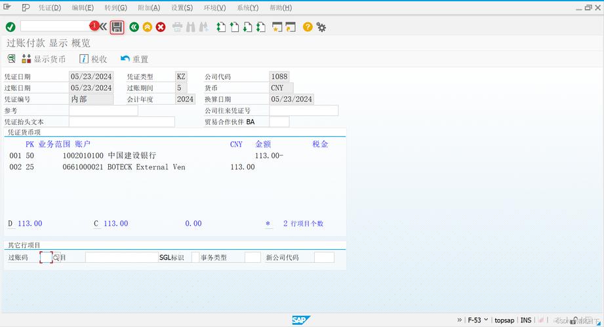This screenshot has width=604, height=327.
Task: Open the 转到(G) menu
Action: click(x=115, y=8)
